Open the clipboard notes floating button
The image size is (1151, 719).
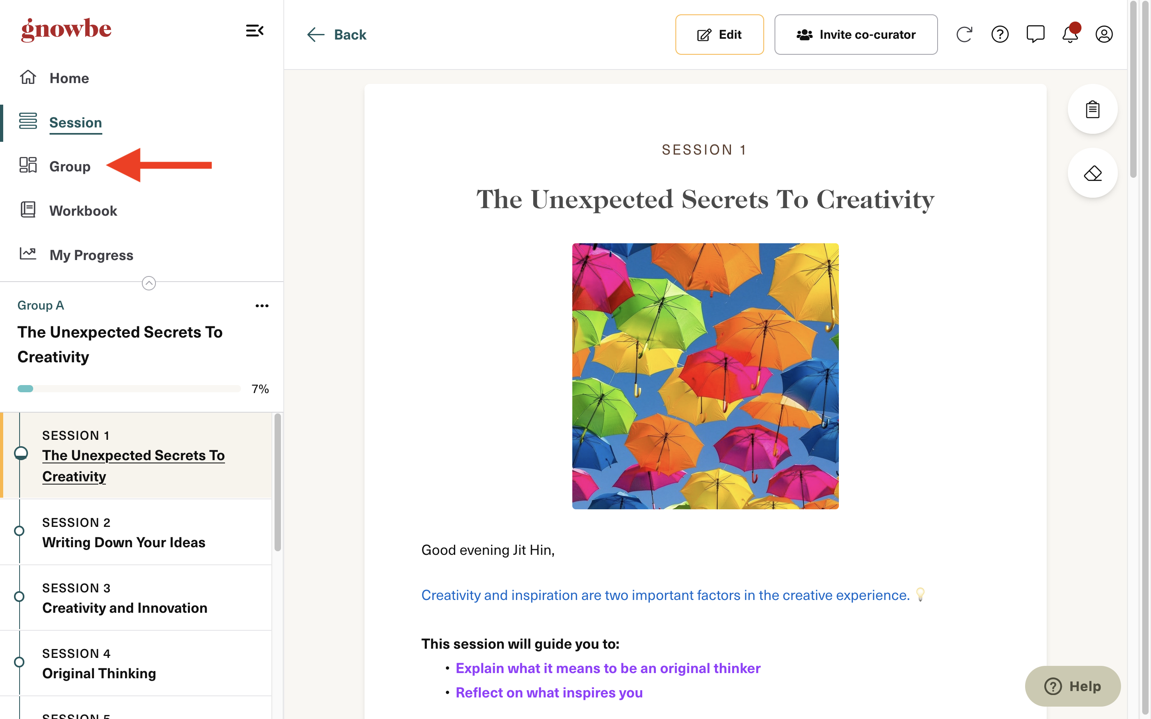(1093, 109)
